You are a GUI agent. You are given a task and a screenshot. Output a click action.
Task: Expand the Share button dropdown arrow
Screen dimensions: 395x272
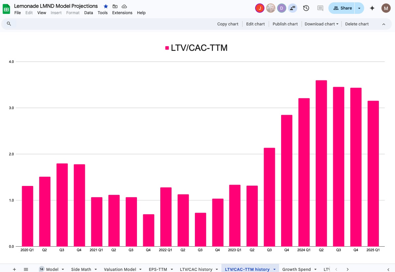(x=359, y=8)
